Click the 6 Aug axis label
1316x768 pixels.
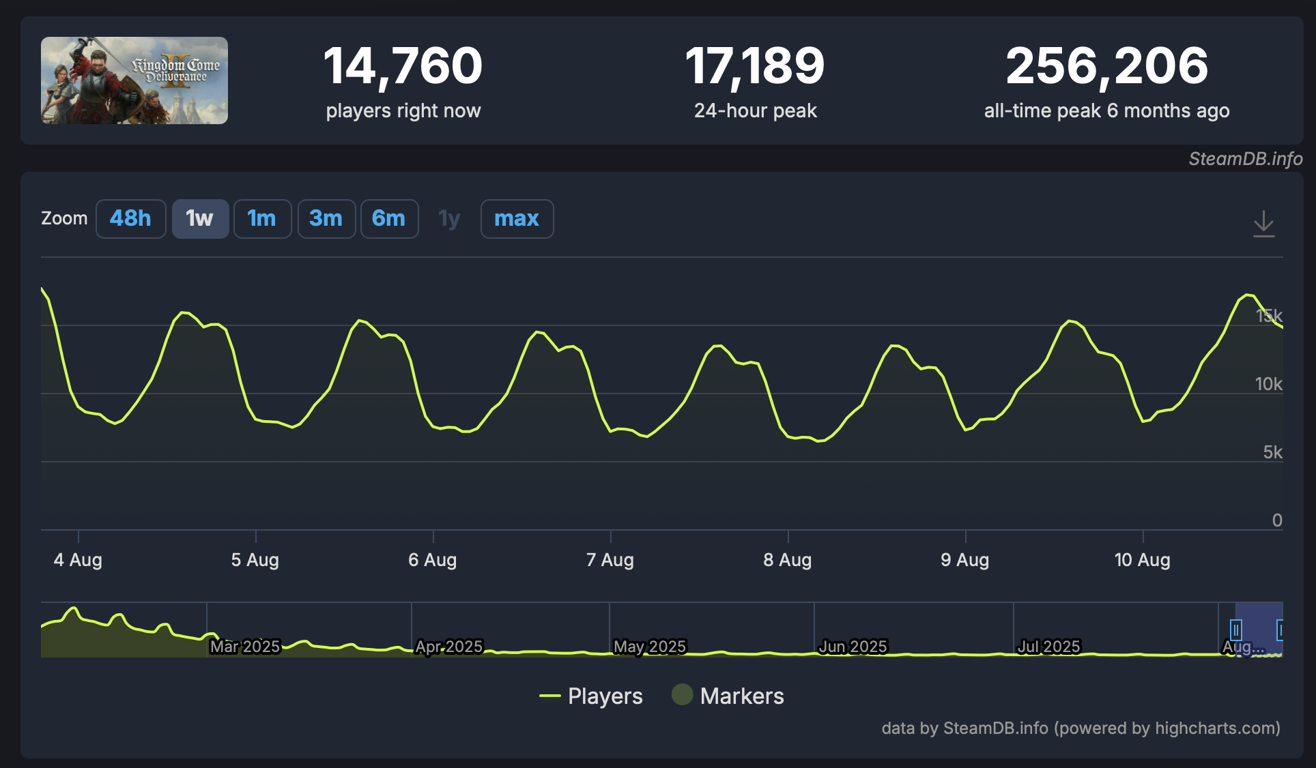[433, 560]
